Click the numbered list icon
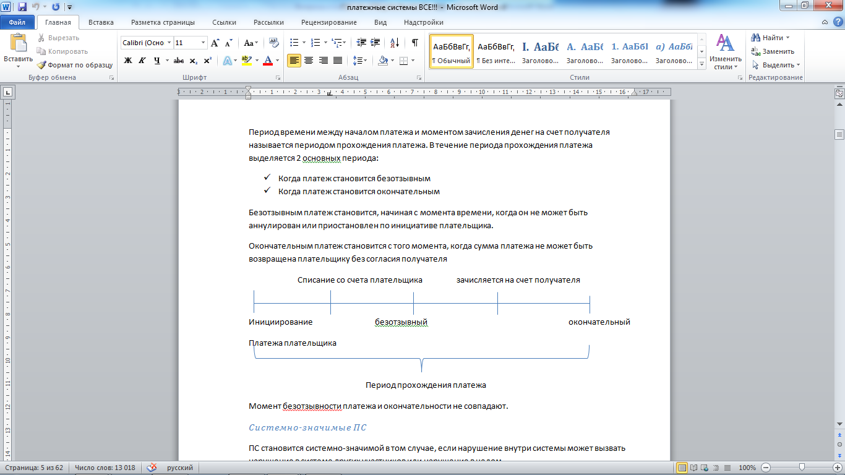 coord(315,43)
